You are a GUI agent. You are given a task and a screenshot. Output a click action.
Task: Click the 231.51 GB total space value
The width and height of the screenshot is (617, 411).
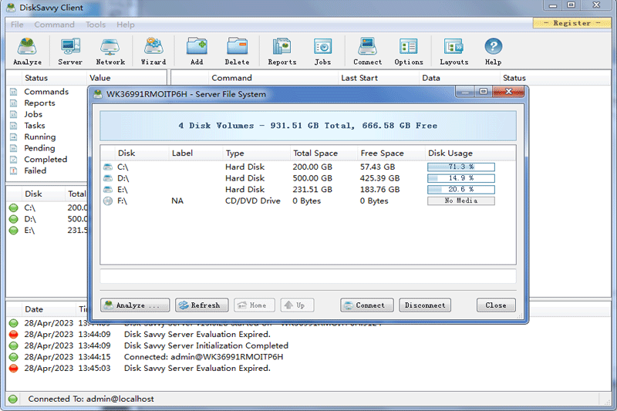click(312, 190)
